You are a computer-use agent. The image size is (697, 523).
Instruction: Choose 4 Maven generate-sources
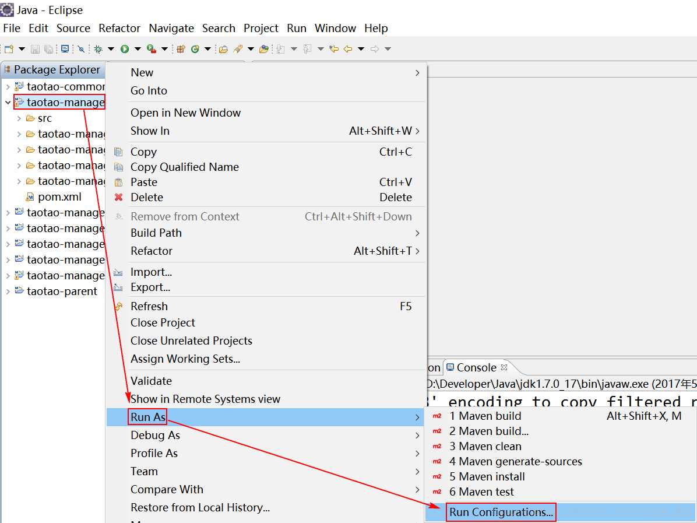pyautogui.click(x=560, y=461)
